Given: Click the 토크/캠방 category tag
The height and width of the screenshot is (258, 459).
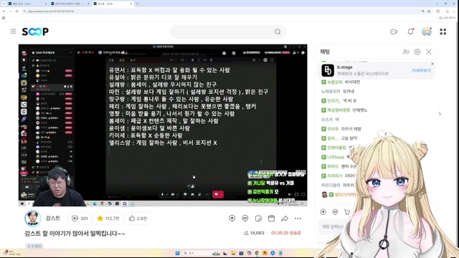Looking at the screenshot, I should click(34, 246).
